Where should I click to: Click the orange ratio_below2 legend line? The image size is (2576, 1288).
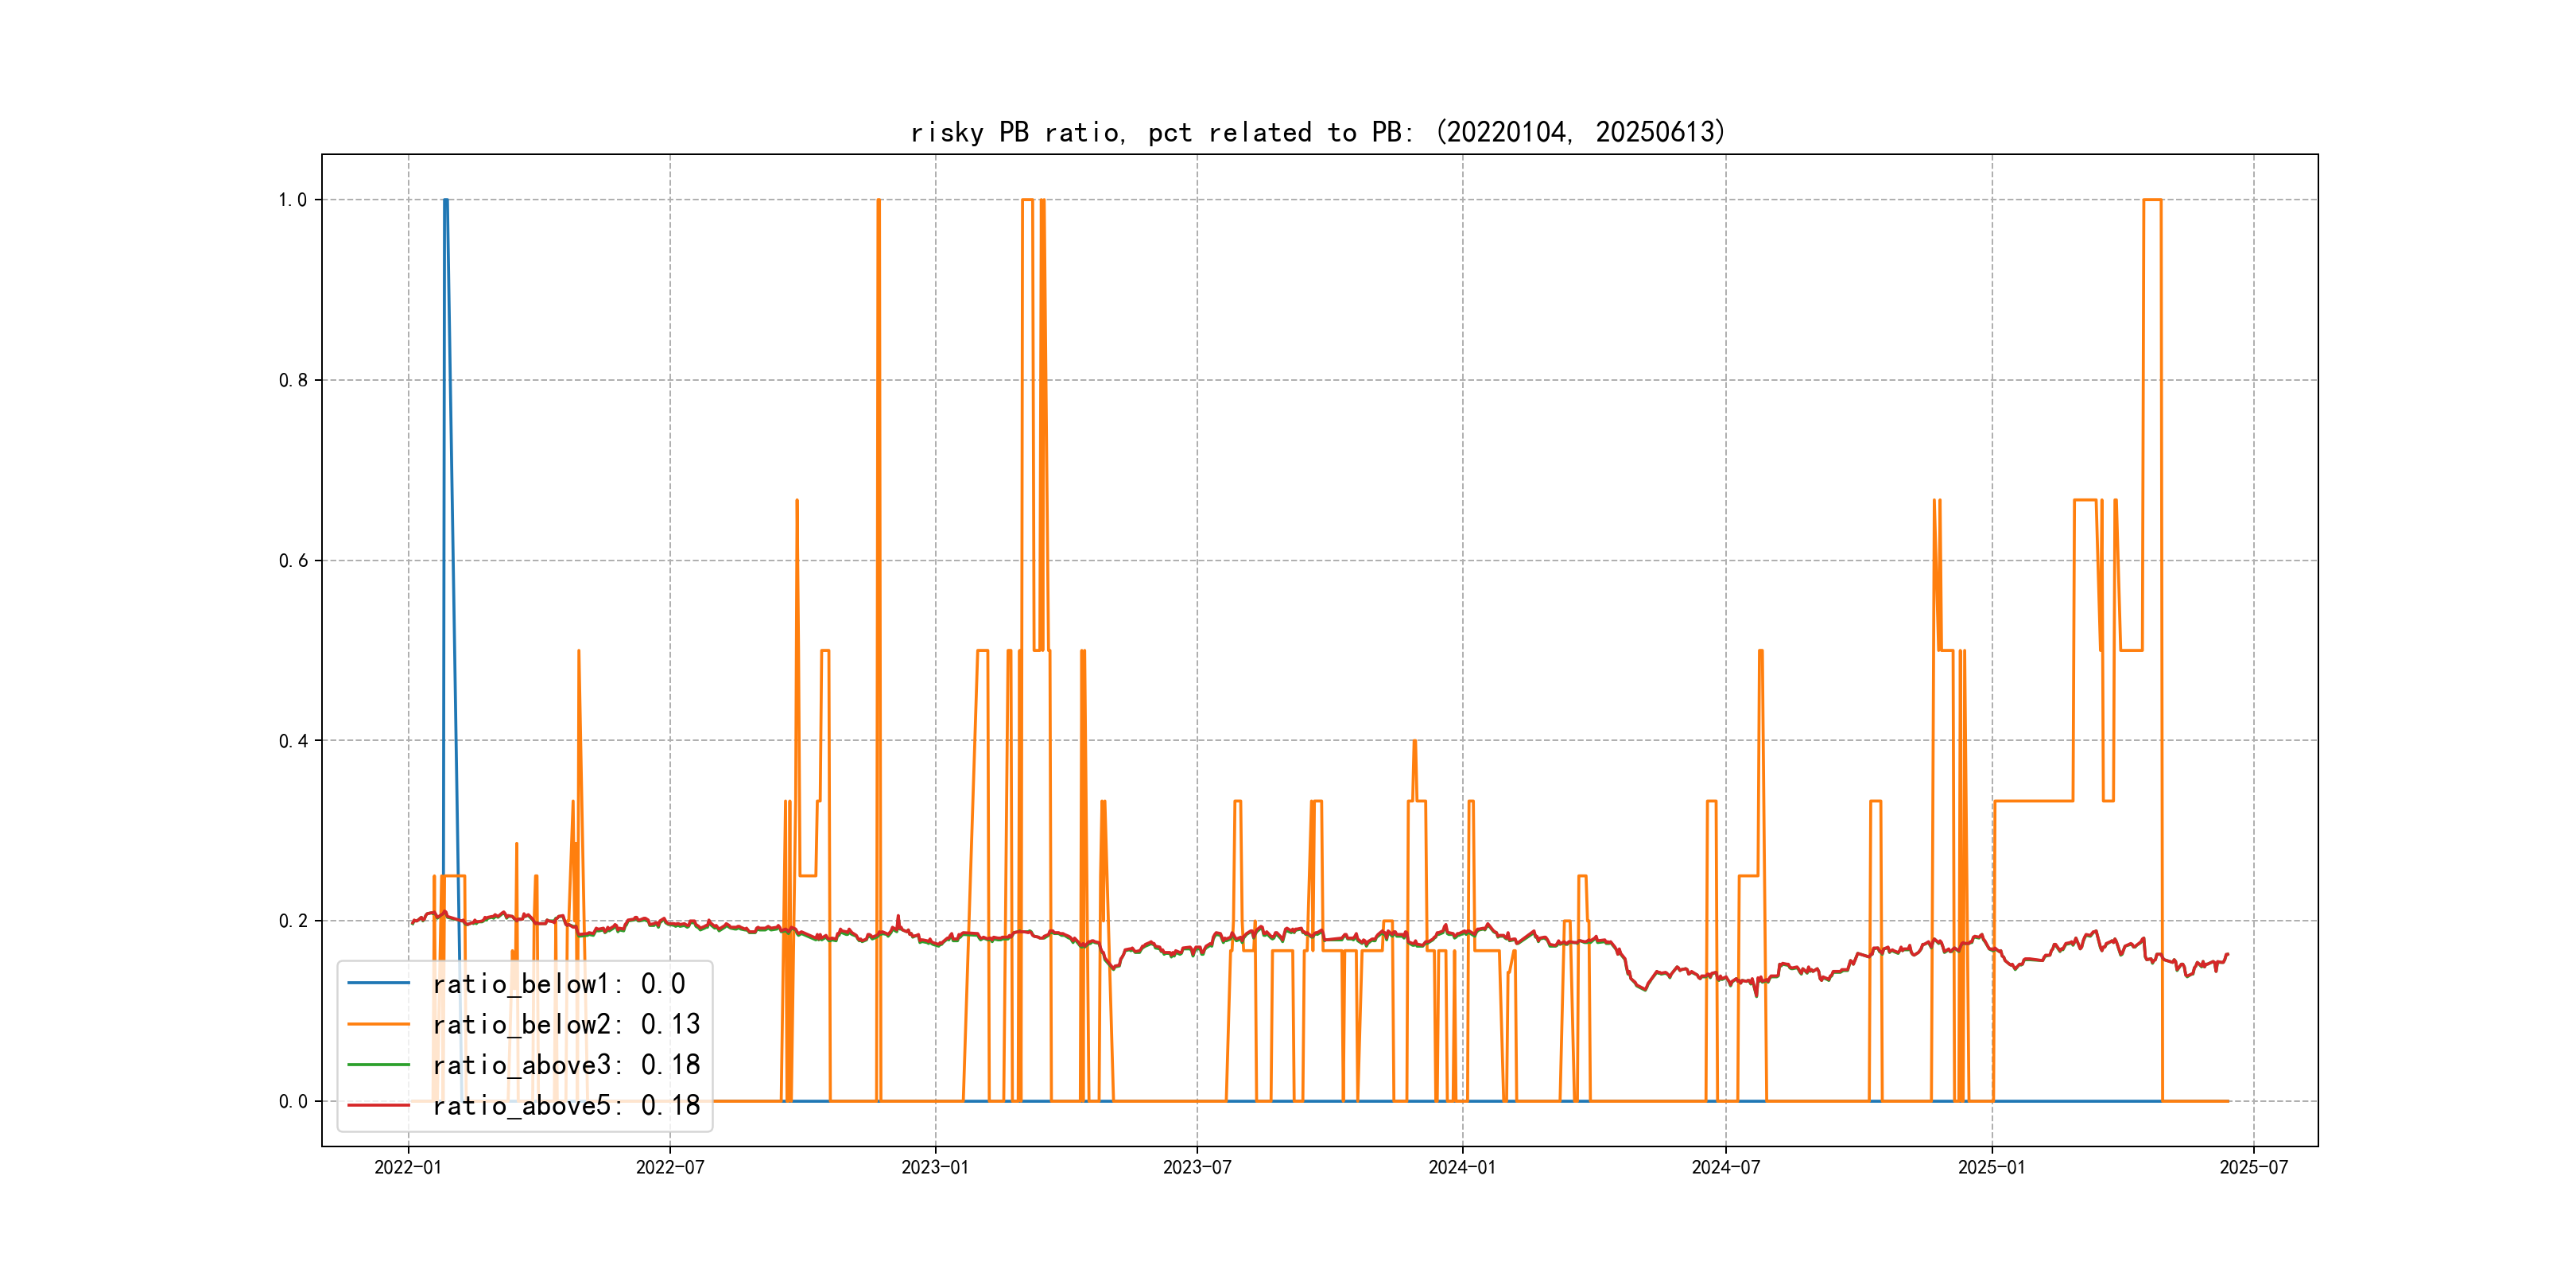pyautogui.click(x=378, y=1024)
